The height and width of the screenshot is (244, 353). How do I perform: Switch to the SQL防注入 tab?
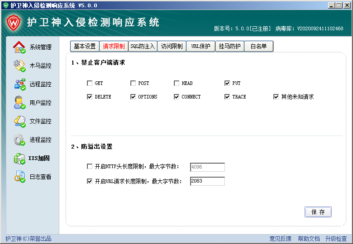pos(143,46)
